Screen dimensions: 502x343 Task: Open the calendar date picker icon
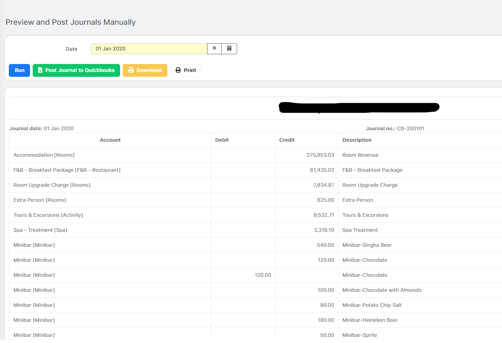(229, 49)
